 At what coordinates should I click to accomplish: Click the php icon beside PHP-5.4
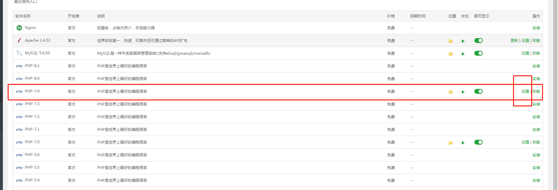pos(19,180)
